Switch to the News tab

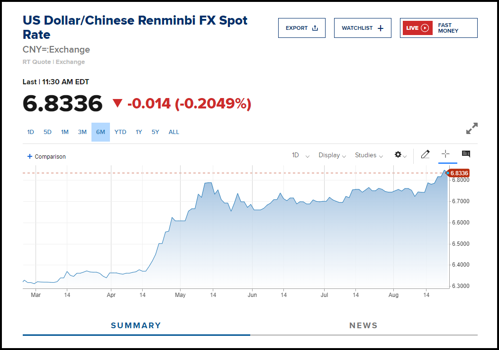tap(363, 325)
